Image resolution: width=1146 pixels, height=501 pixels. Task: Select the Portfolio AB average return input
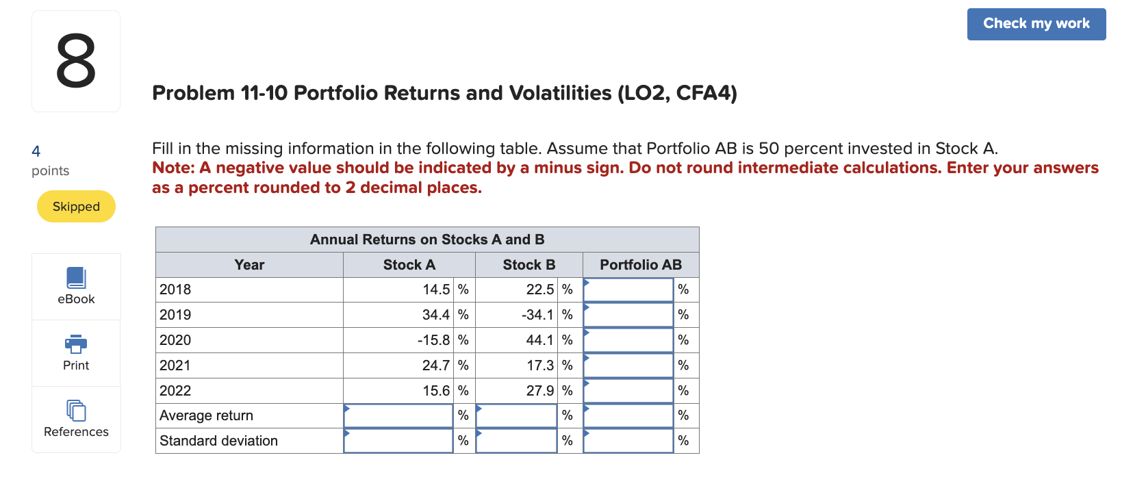tap(627, 415)
